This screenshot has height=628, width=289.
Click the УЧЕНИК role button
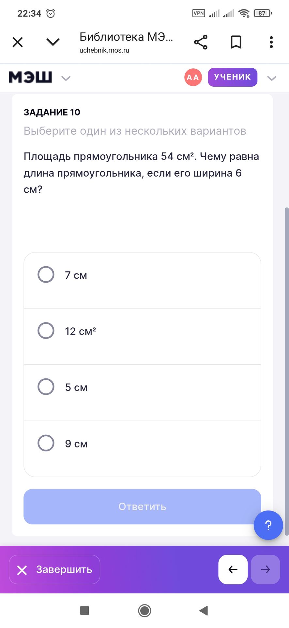(x=232, y=77)
